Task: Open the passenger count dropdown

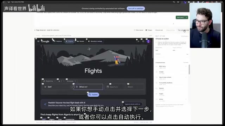Action: click(x=62, y=81)
